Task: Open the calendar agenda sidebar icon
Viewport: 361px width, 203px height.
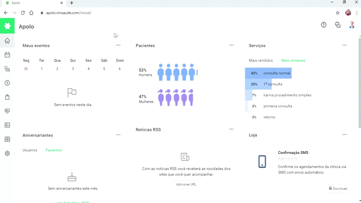Action: [x=7, y=55]
